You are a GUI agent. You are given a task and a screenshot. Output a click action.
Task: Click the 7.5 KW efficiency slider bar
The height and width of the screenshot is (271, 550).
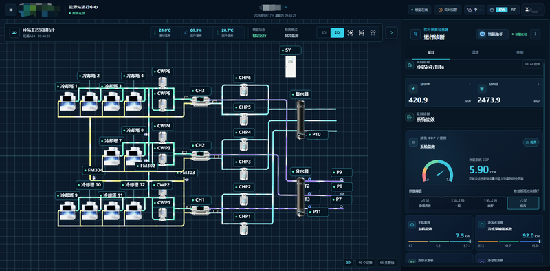[439, 241]
